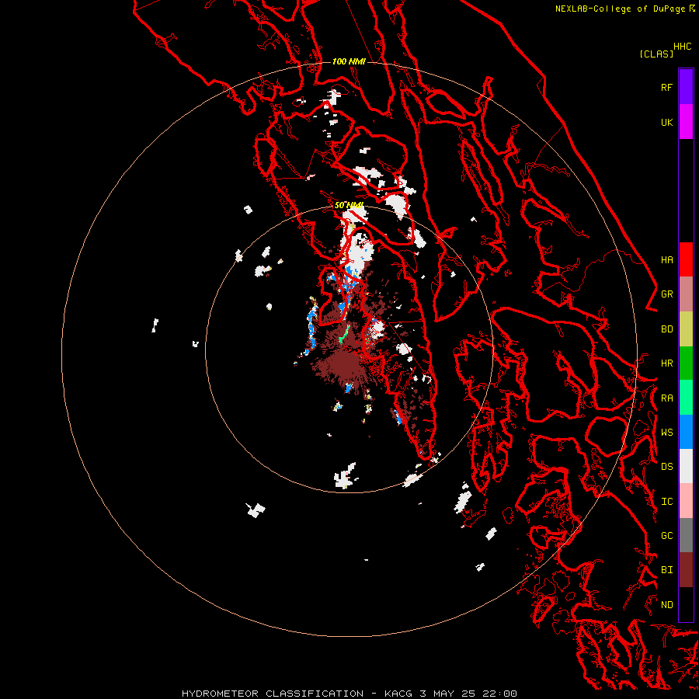699x699 pixels.
Task: Click the 'GR' legend label
Action: click(x=666, y=294)
